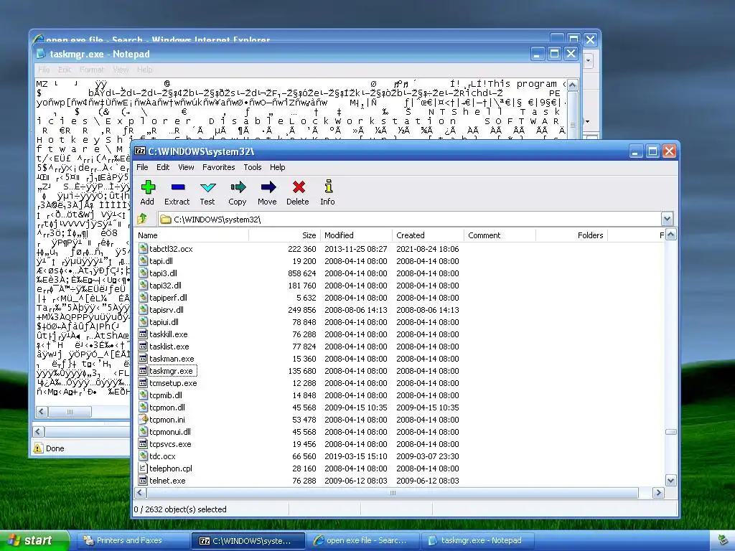Click the icon of taskmgr.exe file
Screen dimensions: 735x551
pos(143,371)
